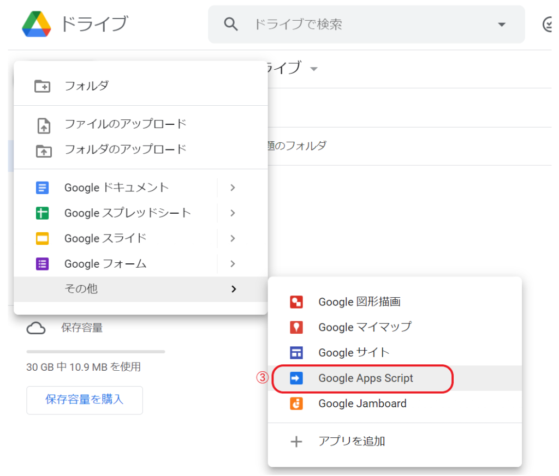Expand Google スライド submenu arrow
559x476 pixels.
point(233,238)
